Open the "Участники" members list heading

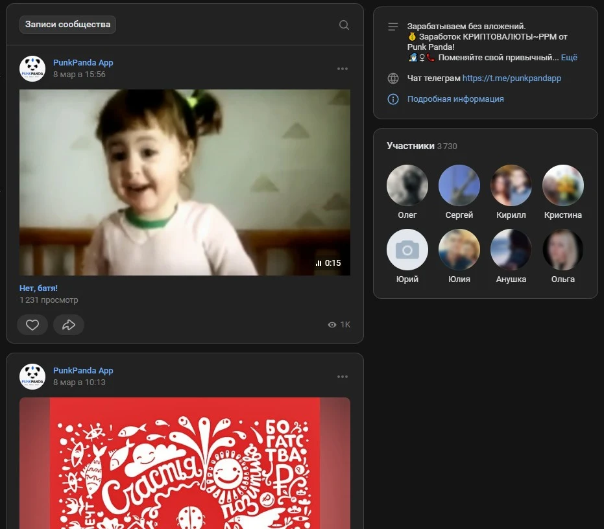[411, 146]
